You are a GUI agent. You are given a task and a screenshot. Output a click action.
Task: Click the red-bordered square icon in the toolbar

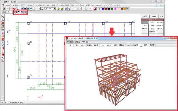coord(95,9)
